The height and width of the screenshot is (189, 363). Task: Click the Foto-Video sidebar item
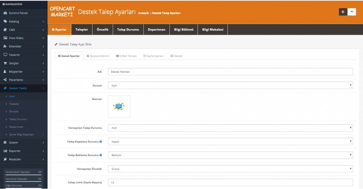pos(16,38)
